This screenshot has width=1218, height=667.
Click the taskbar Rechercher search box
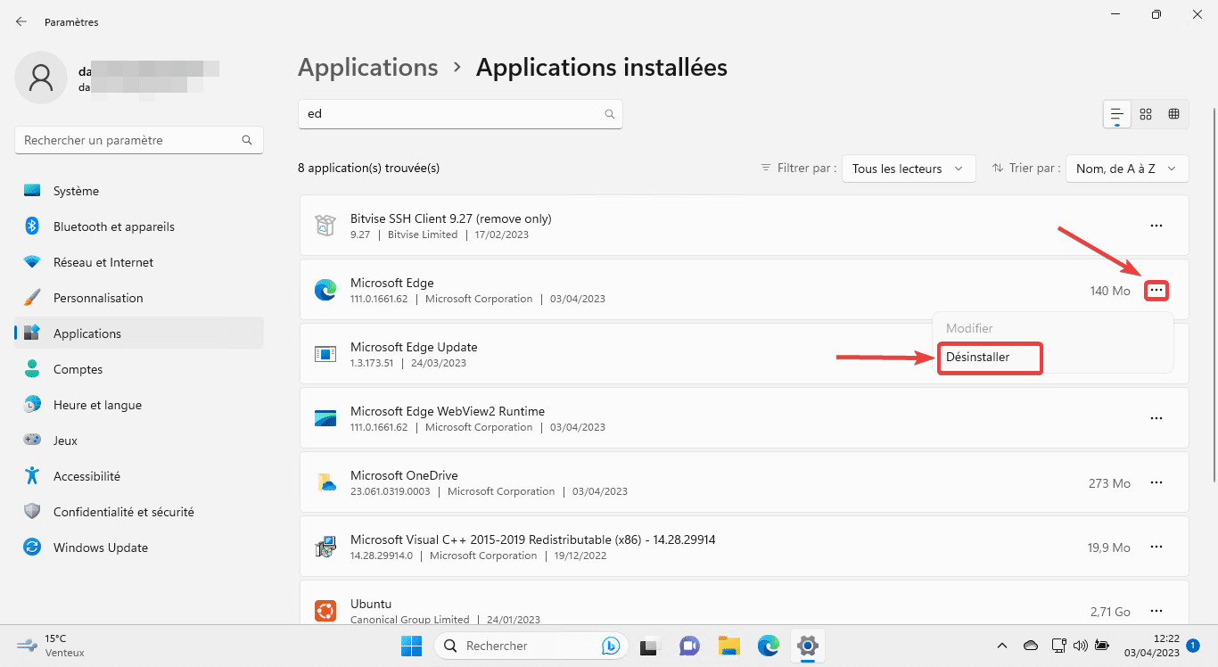click(531, 646)
